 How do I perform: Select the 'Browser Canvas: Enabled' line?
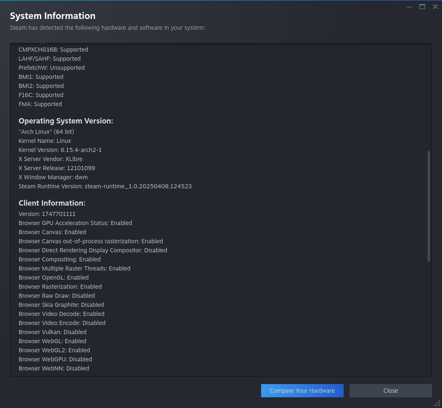pos(52,232)
